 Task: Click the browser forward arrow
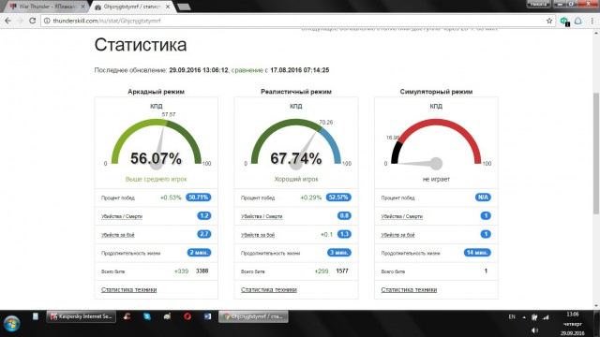pyautogui.click(x=20, y=21)
